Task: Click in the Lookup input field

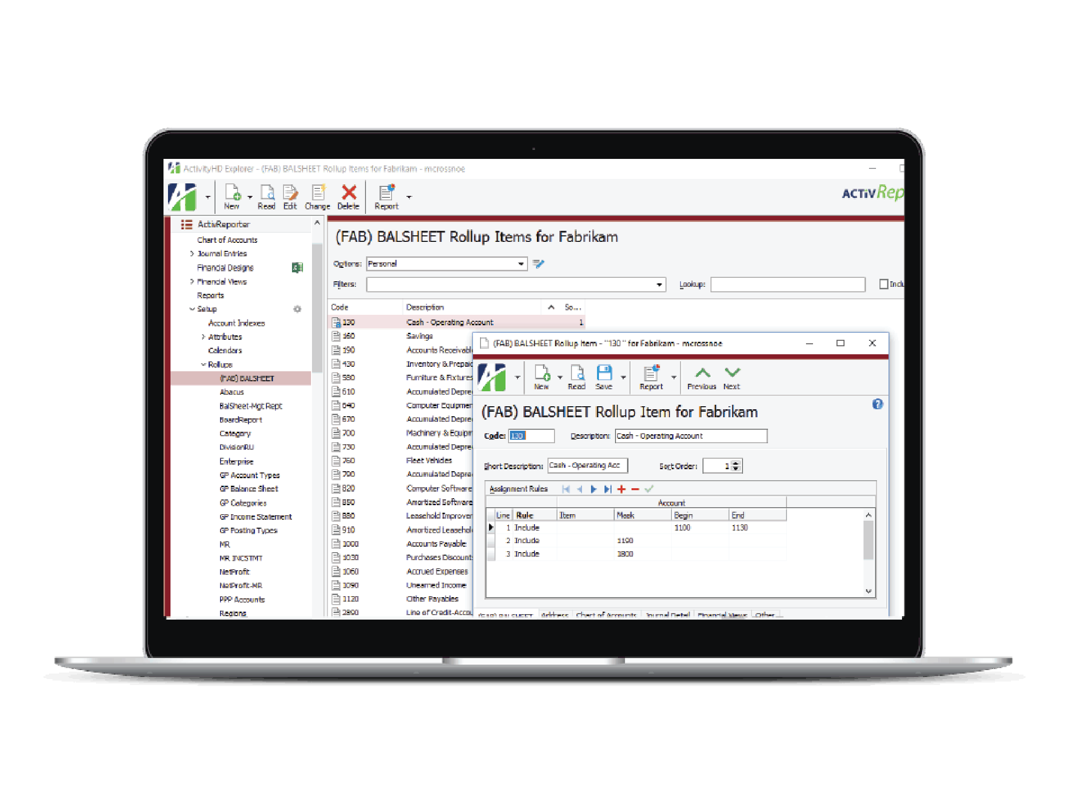Action: (787, 284)
